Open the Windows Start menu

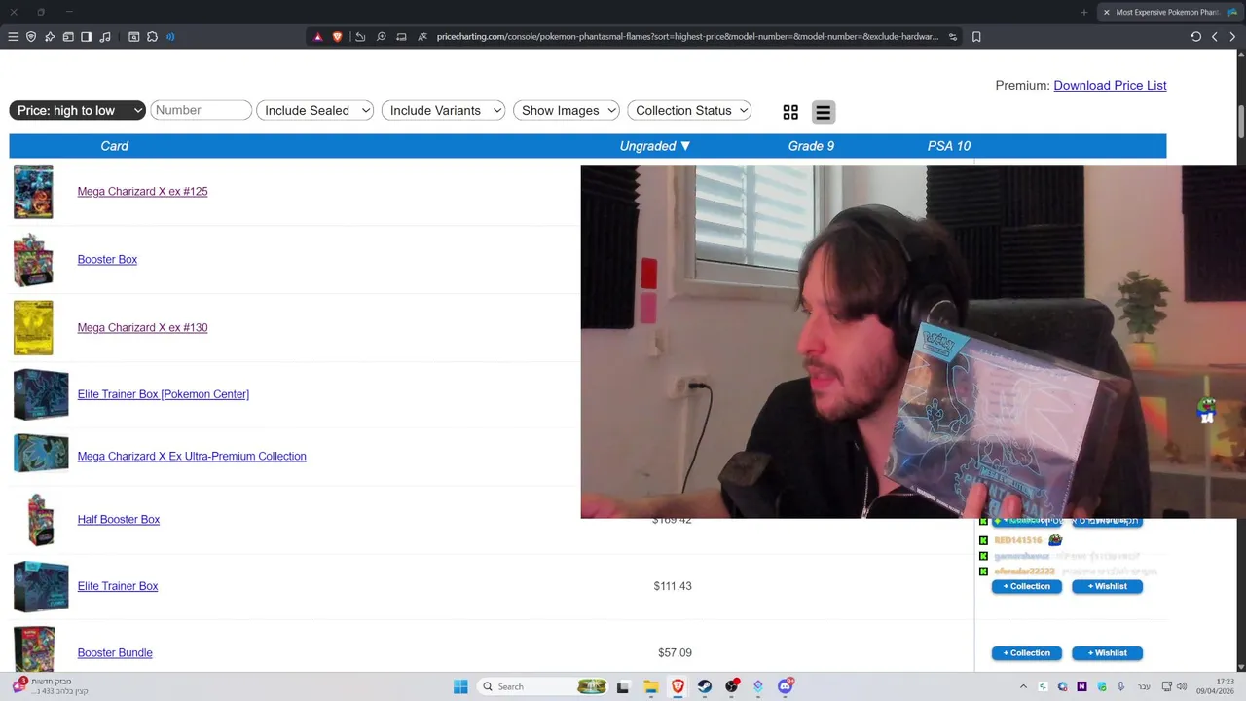460,686
